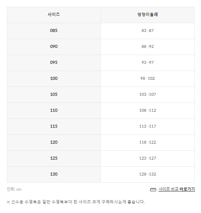Choose the 100 size cell
The height and width of the screenshot is (213, 201).
point(54,79)
